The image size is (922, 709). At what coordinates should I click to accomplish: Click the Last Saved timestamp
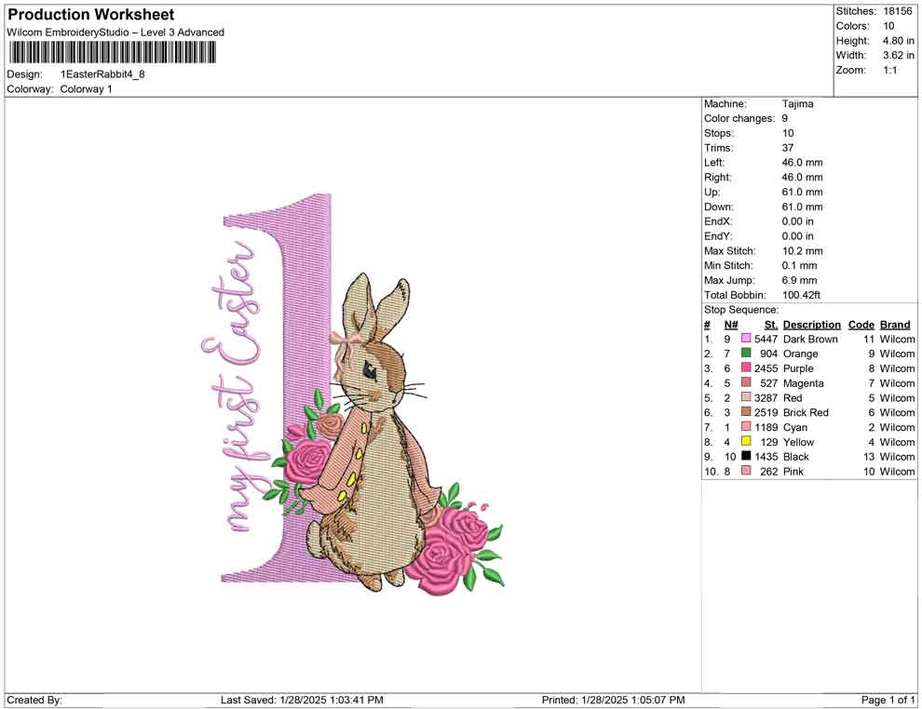pos(302,700)
